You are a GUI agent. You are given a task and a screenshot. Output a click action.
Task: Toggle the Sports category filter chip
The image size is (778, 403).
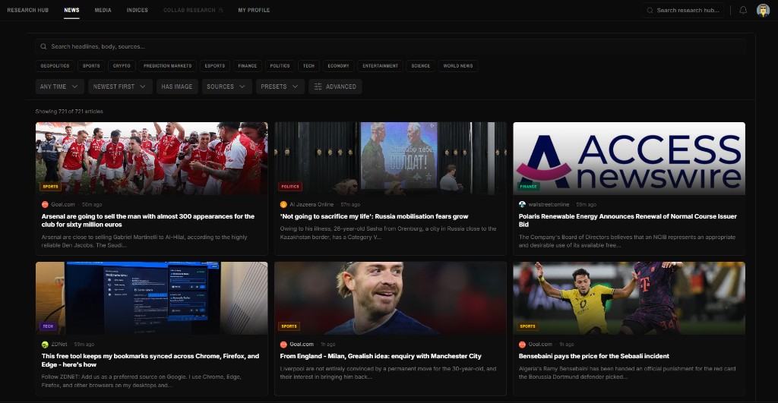91,66
